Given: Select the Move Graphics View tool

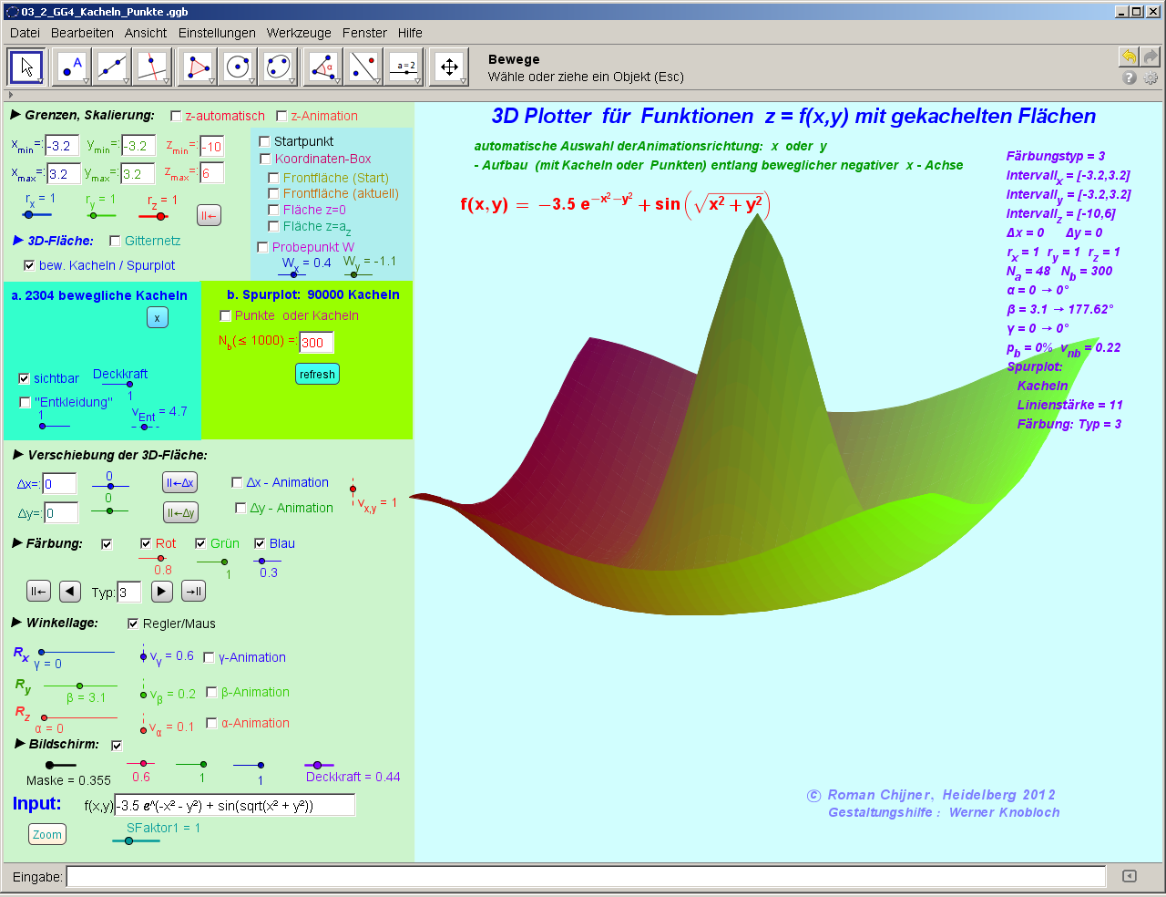Looking at the screenshot, I should 449,67.
